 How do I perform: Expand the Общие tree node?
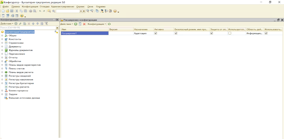2,36
